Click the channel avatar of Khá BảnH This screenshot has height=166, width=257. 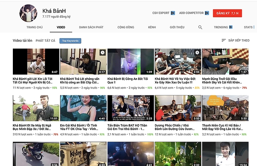point(28,13)
